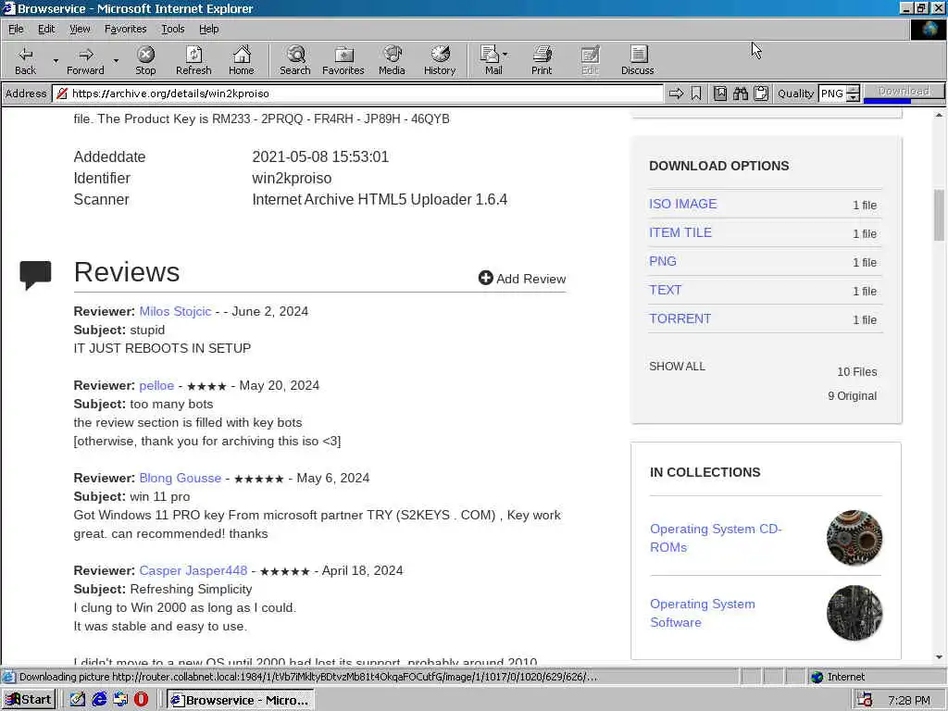Click the bookmarks book icon in the Browservice bar
Screen dimensions: 948x711
720,94
